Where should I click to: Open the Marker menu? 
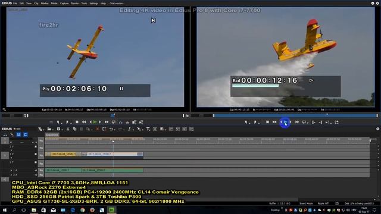[45, 4]
